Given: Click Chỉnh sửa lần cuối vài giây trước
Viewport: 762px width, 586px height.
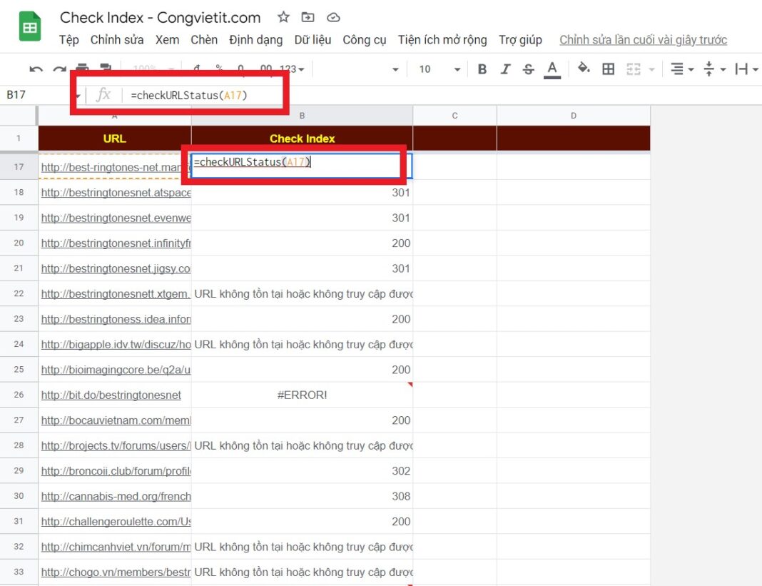Looking at the screenshot, I should (x=643, y=40).
